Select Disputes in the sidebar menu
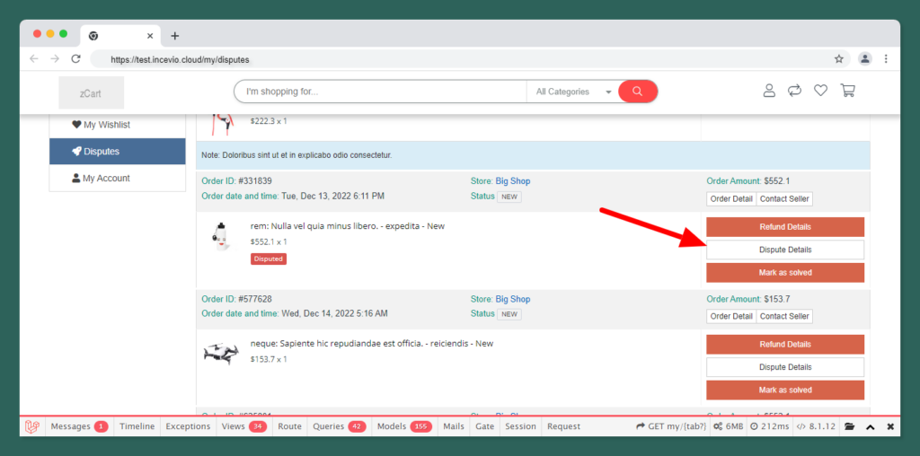The width and height of the screenshot is (920, 456). pos(117,152)
